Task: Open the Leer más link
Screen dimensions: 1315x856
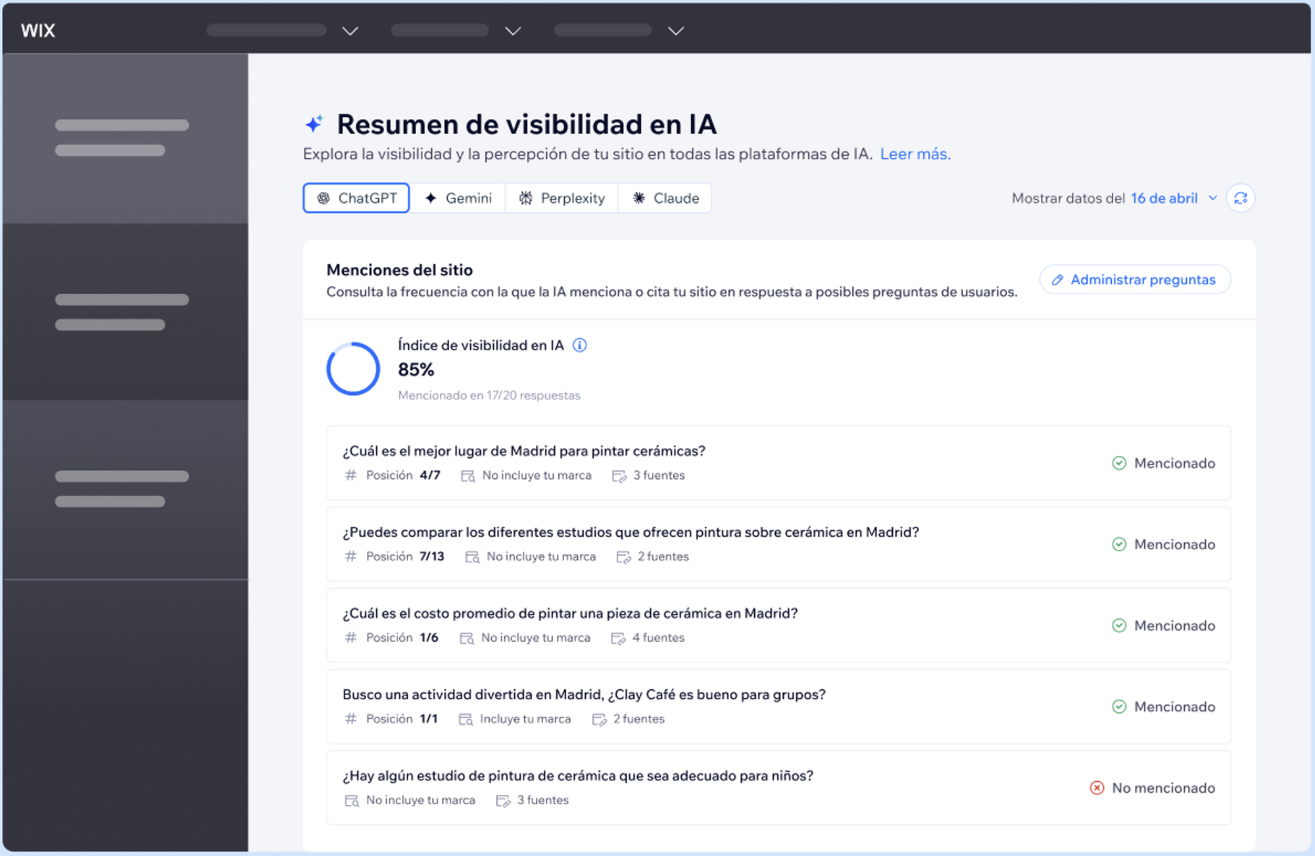Action: (915, 154)
